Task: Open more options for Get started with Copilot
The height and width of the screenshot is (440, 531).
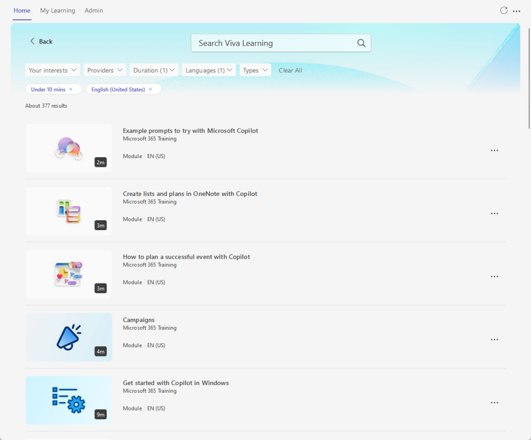Action: (494, 403)
